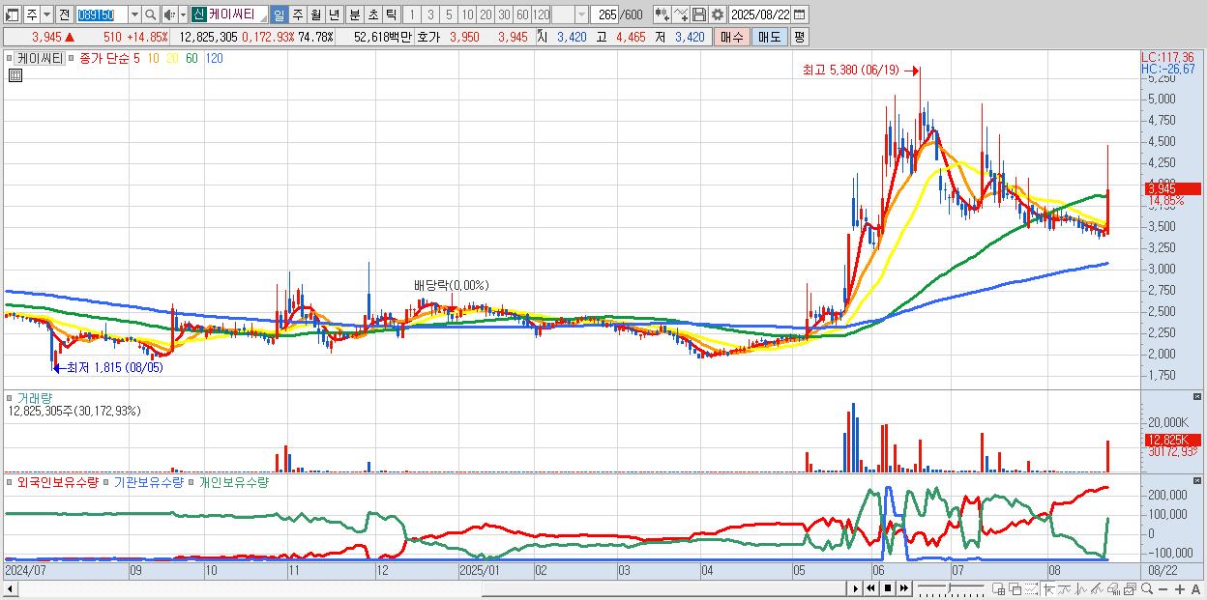Click the crosshair cursor tool icon in bottom toolbar
This screenshot has width=1207, height=600.
[1048, 589]
